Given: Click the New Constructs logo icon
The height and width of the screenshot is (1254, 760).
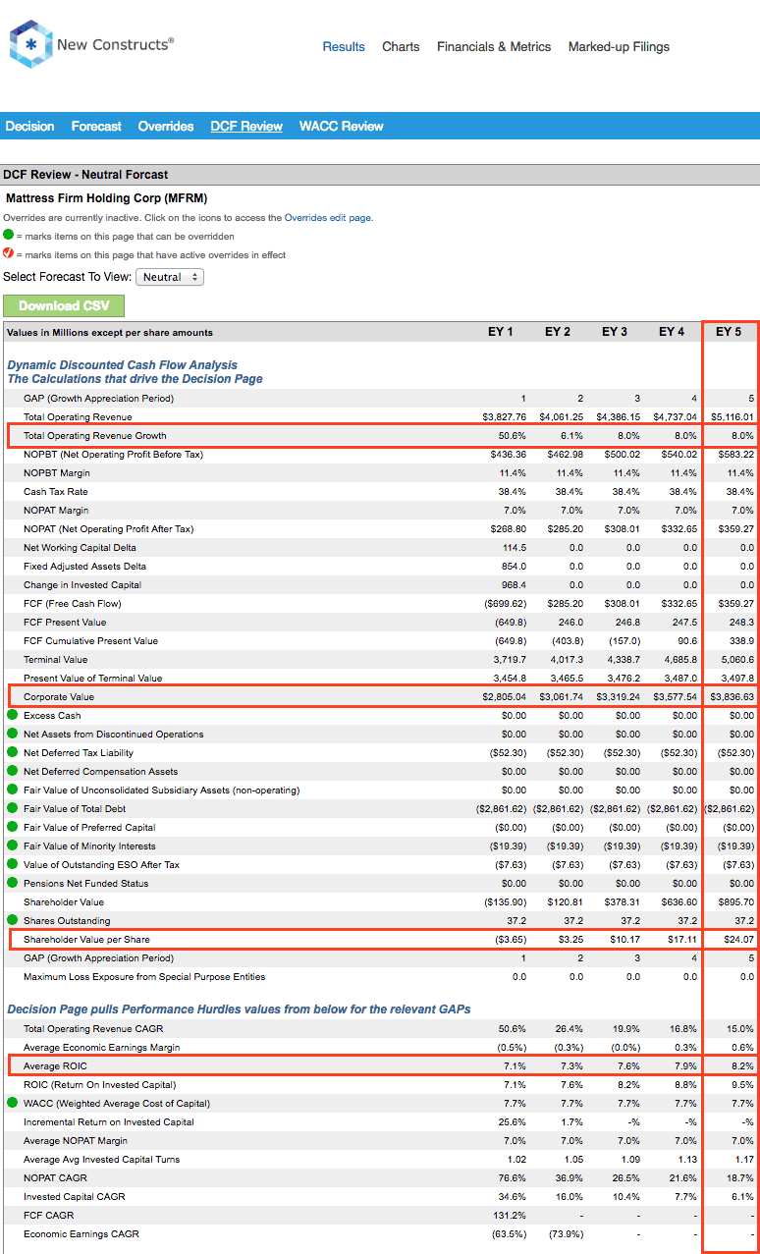Looking at the screenshot, I should (x=30, y=45).
